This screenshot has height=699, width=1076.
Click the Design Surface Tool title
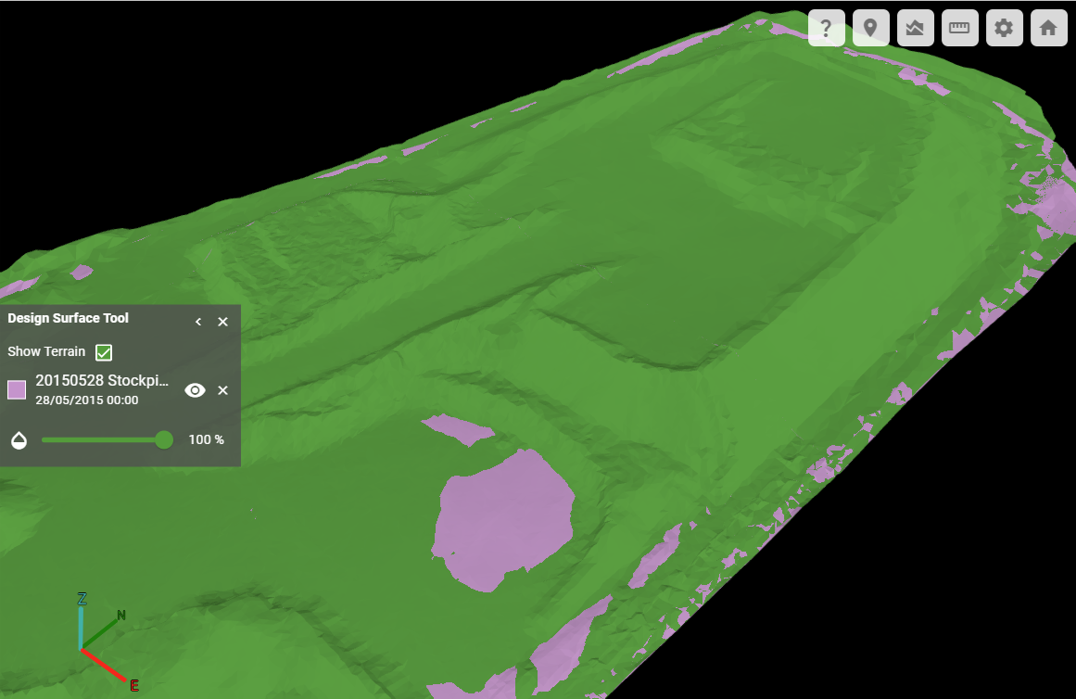[x=68, y=318]
